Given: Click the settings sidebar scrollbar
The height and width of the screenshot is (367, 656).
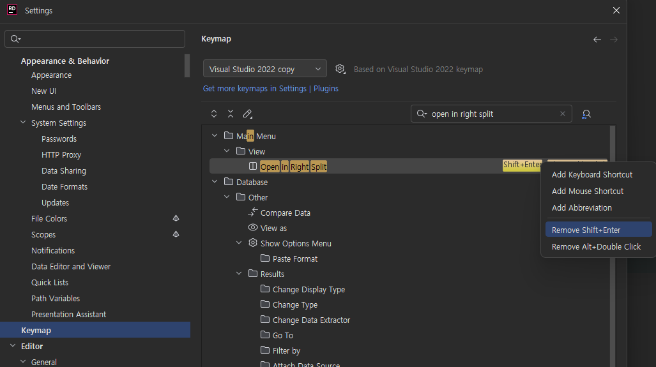Looking at the screenshot, I should tap(187, 66).
